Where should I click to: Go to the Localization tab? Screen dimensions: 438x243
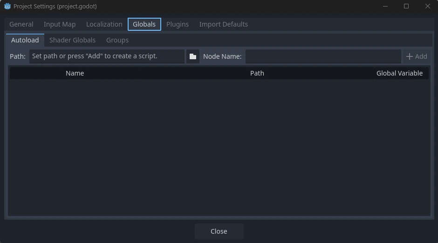coord(104,24)
